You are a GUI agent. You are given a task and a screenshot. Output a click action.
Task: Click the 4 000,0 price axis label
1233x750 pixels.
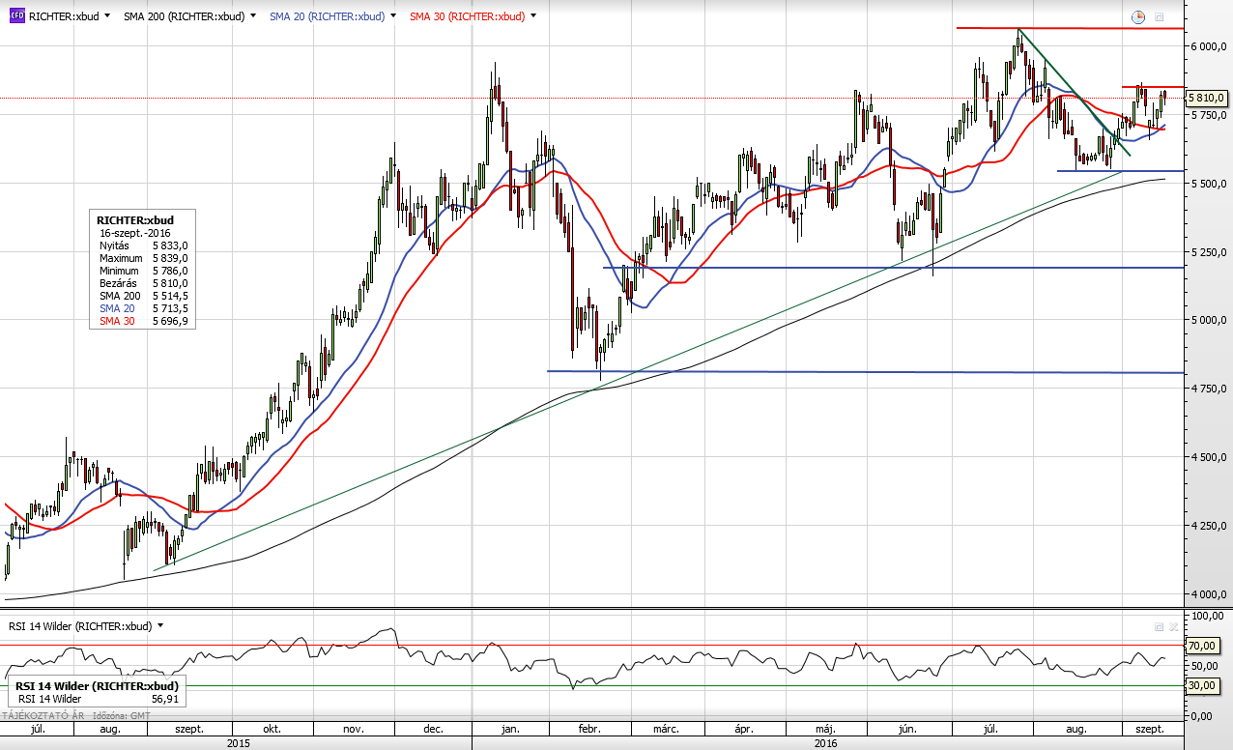pyautogui.click(x=1210, y=594)
